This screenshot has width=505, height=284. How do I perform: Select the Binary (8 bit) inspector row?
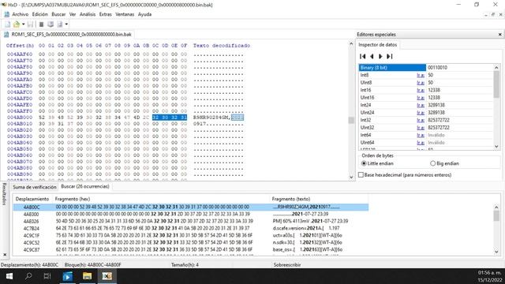[426, 68]
